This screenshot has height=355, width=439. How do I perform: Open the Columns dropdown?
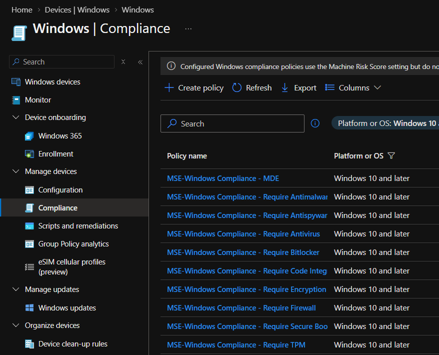[x=353, y=87]
